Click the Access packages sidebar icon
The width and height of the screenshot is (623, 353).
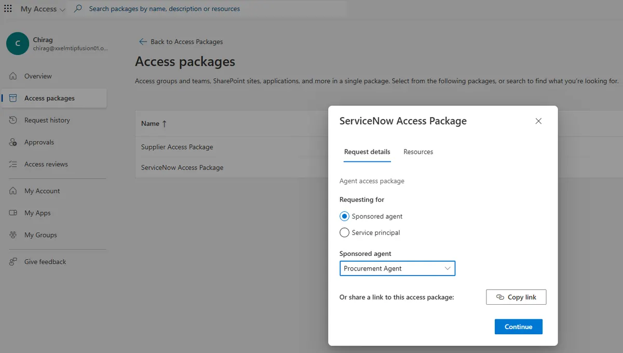pos(13,98)
